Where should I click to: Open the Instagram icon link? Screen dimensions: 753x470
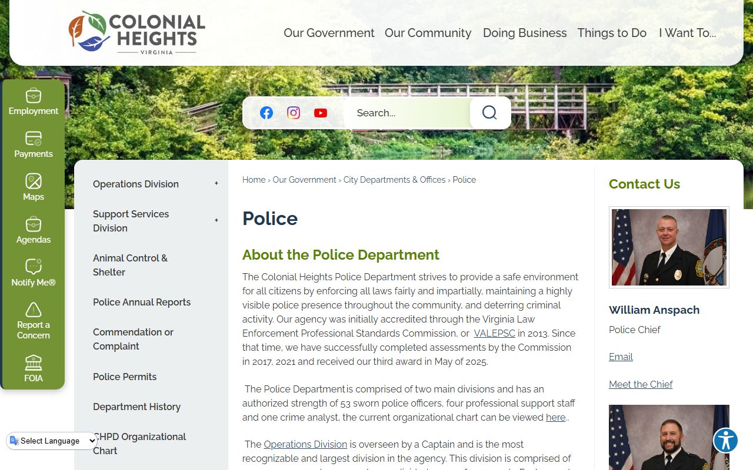(294, 113)
